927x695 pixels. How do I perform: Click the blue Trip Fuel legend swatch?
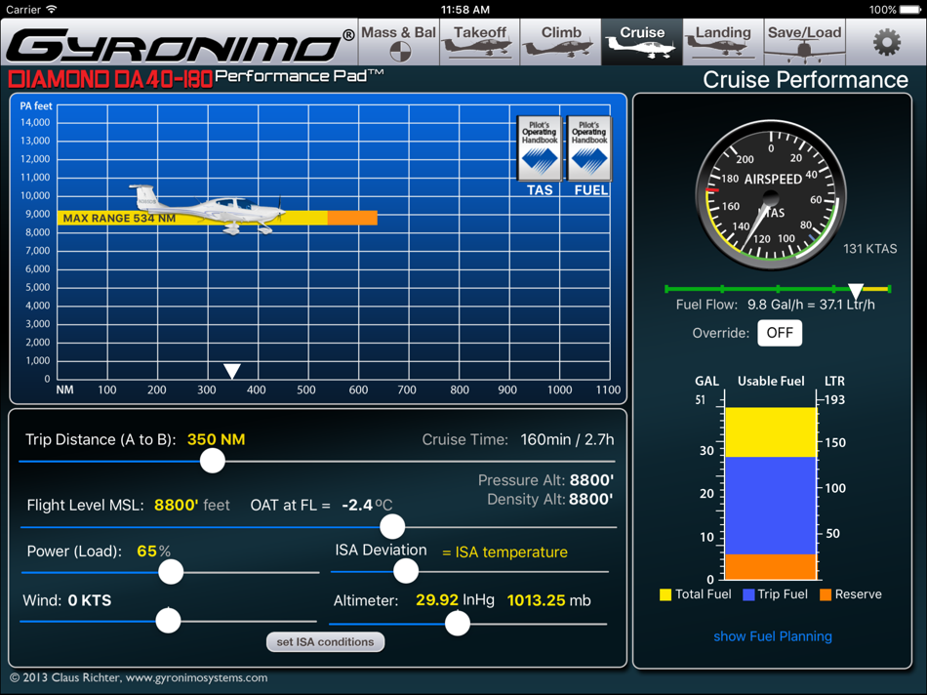tap(748, 594)
